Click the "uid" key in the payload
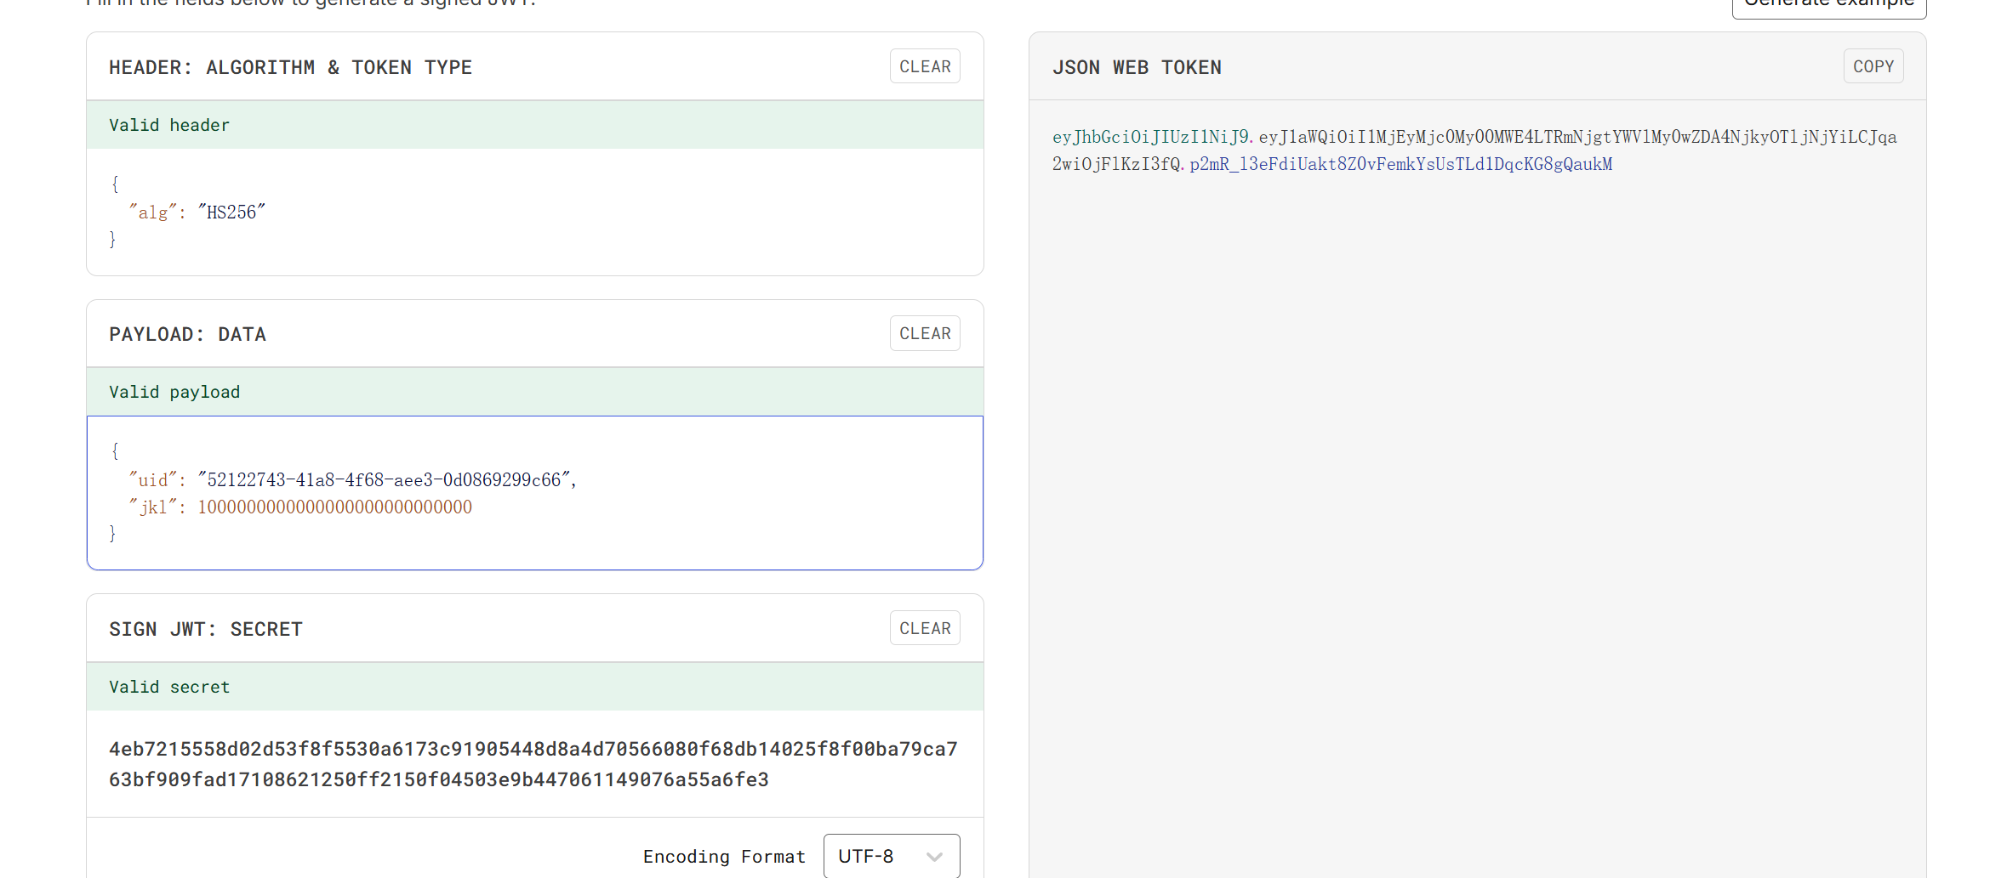 (153, 480)
